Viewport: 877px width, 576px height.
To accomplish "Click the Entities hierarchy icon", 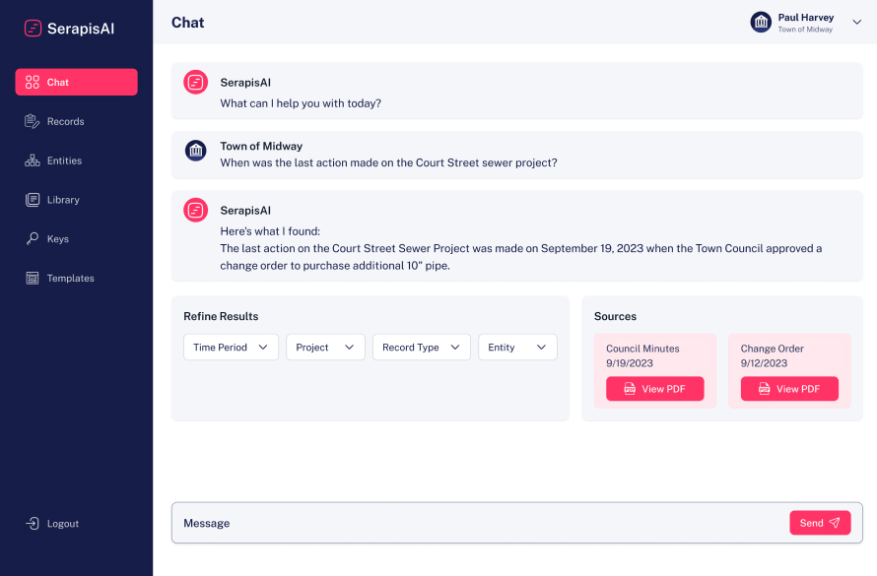I will 33,160.
